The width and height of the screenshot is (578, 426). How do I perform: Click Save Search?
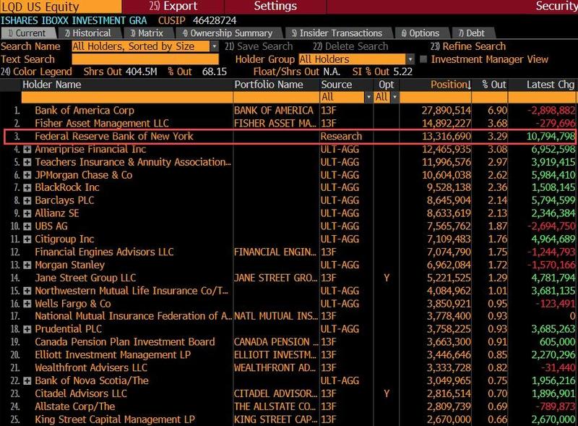(259, 46)
